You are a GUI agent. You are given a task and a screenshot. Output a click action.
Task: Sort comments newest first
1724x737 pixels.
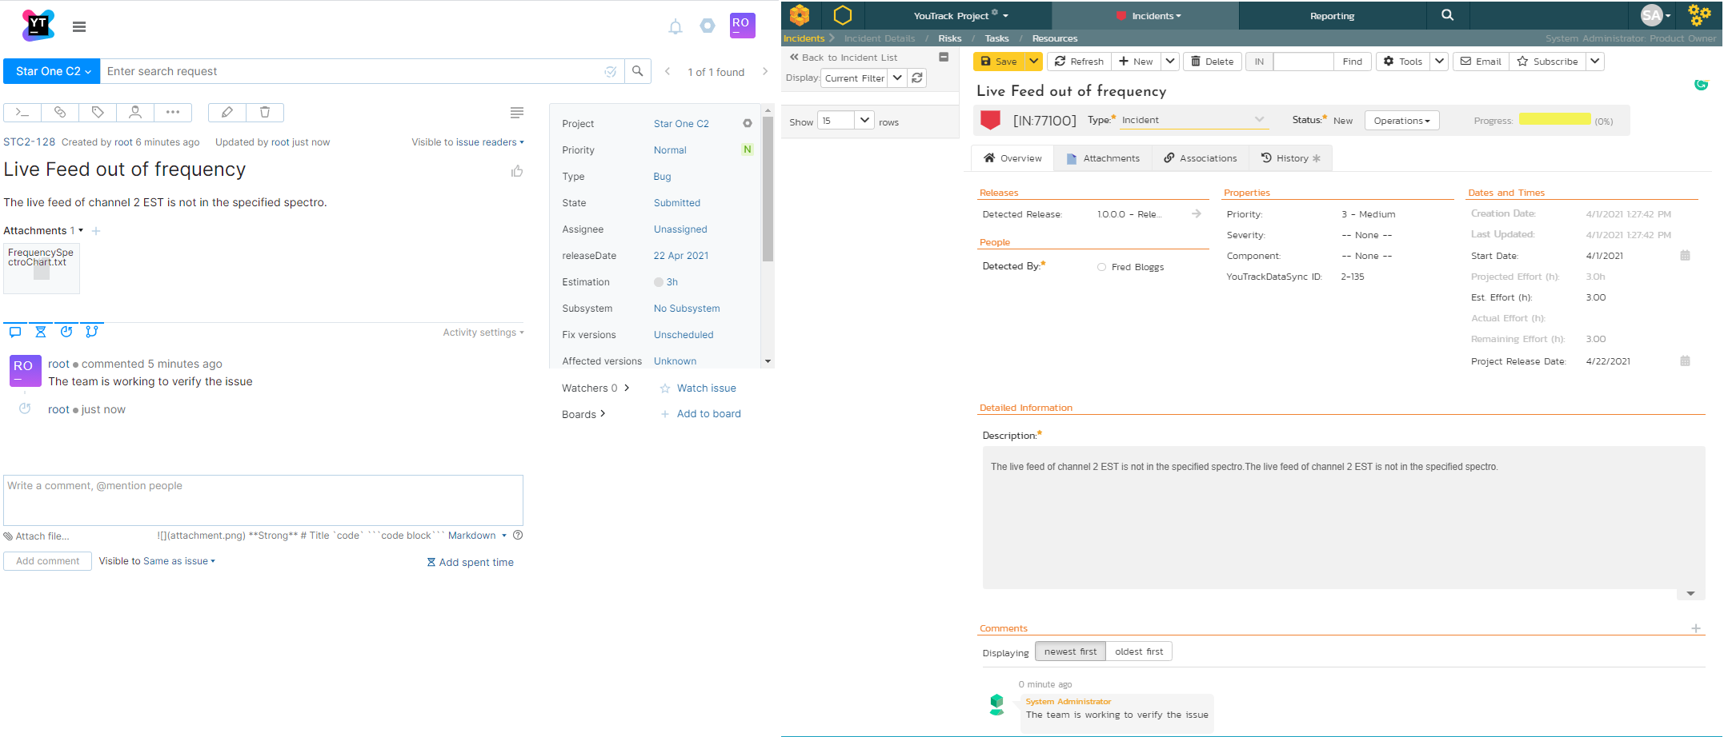click(1070, 651)
